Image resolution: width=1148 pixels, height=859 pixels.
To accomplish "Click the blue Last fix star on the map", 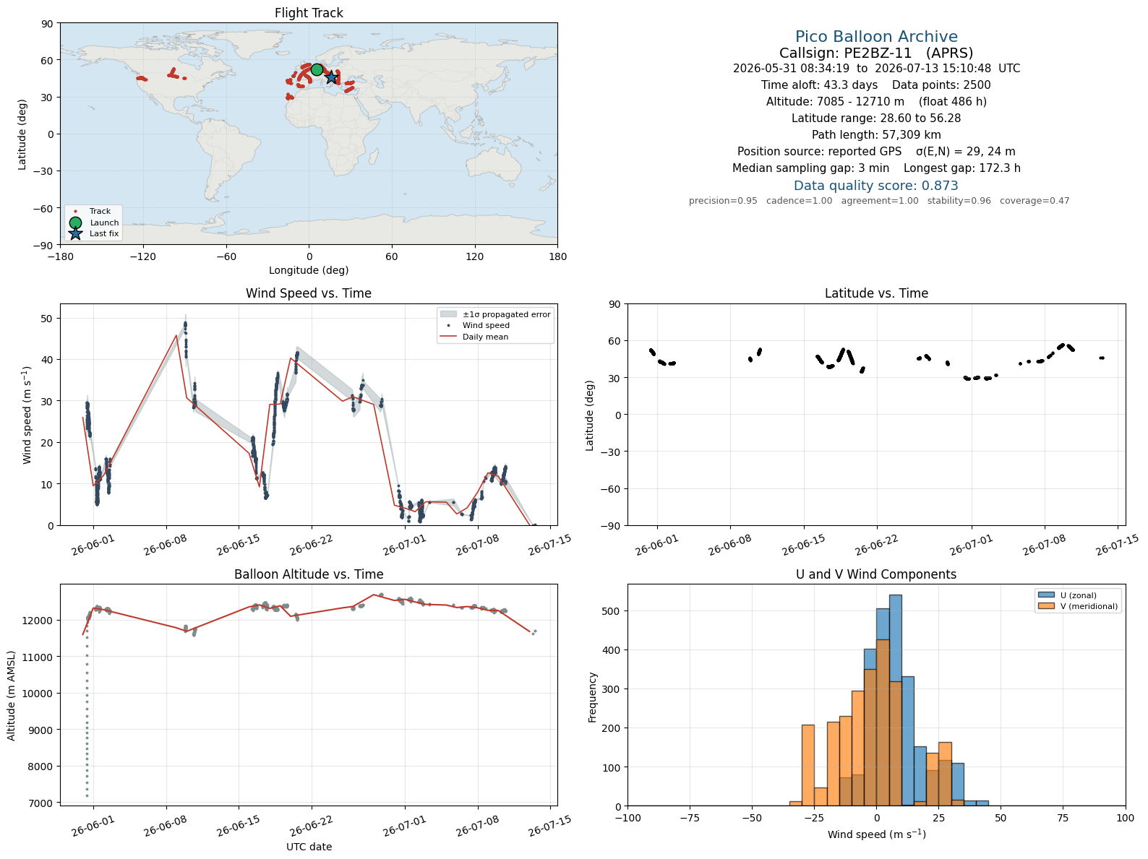I will click(x=331, y=77).
